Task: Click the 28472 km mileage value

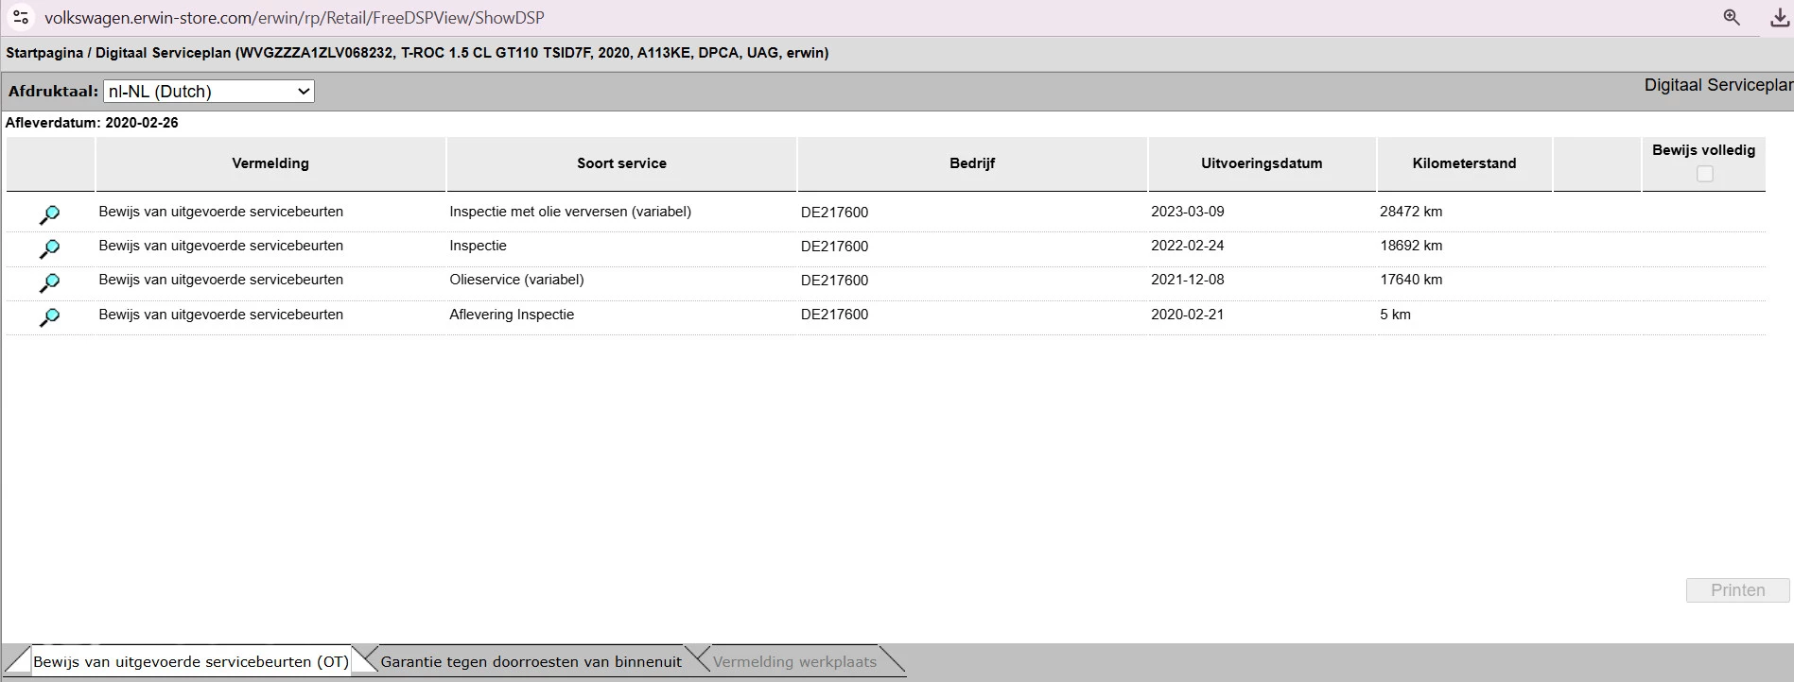Action: pos(1411,212)
